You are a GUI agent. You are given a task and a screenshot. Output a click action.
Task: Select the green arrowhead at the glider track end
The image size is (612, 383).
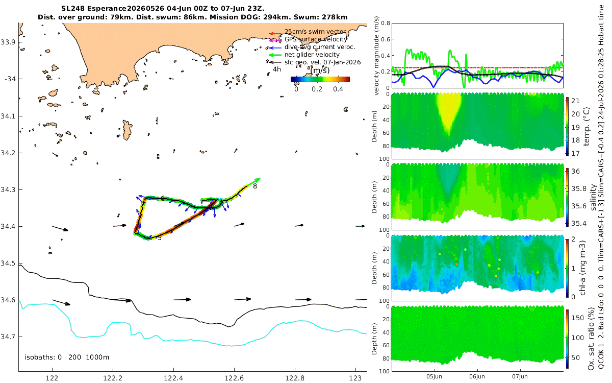pyautogui.click(x=257, y=179)
